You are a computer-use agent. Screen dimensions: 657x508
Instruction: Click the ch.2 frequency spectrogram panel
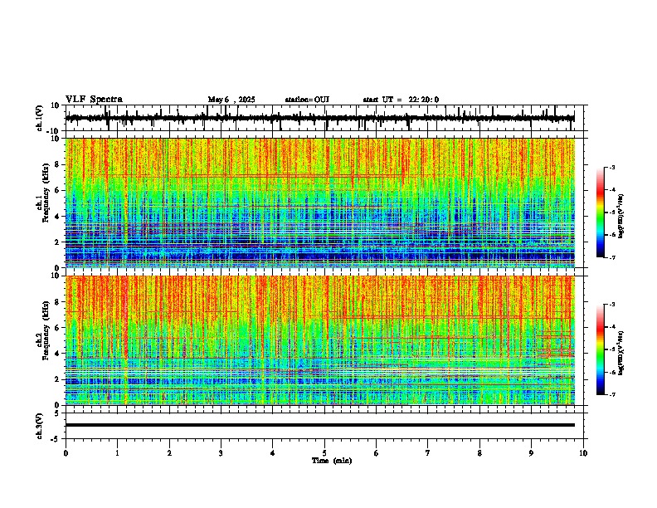320,340
